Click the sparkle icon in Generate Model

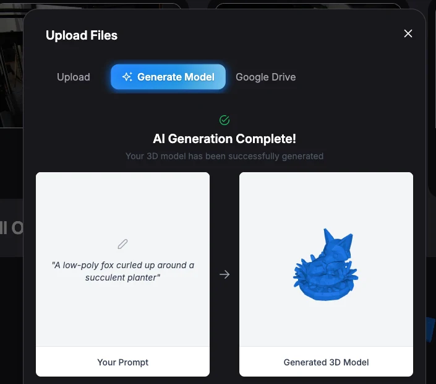(x=127, y=77)
